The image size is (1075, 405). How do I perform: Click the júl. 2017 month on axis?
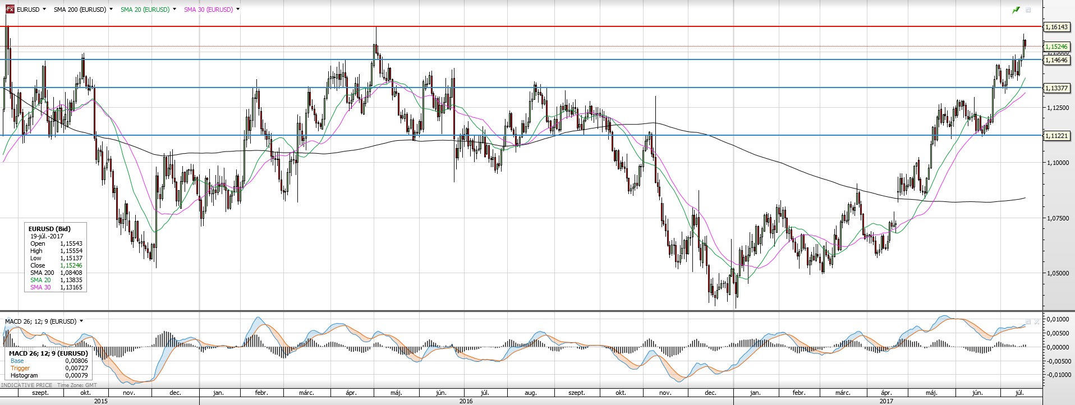click(1020, 393)
